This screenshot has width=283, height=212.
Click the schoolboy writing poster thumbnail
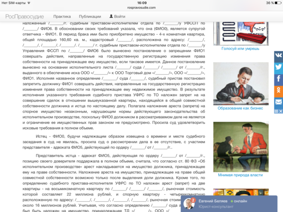tap(241, 84)
